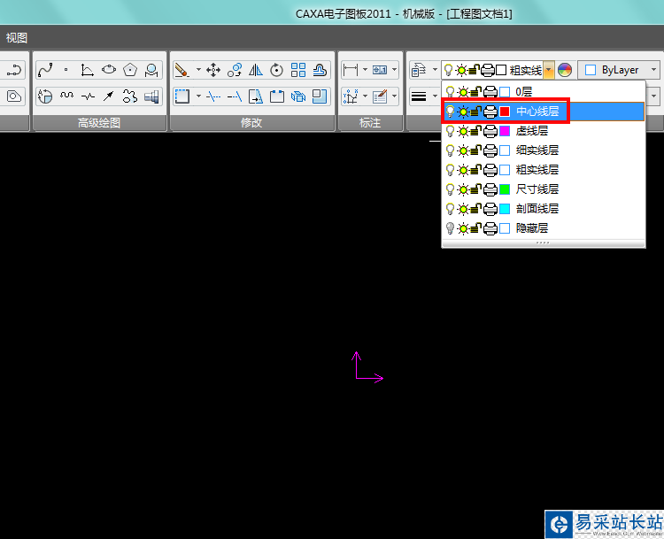Expand the coordinate dimension dropdown arrow
This screenshot has height=539, width=664.
click(x=365, y=96)
